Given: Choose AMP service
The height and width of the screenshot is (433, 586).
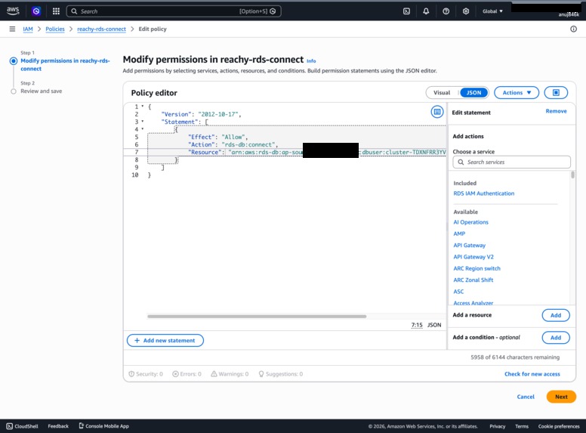Looking at the screenshot, I should pyautogui.click(x=459, y=234).
